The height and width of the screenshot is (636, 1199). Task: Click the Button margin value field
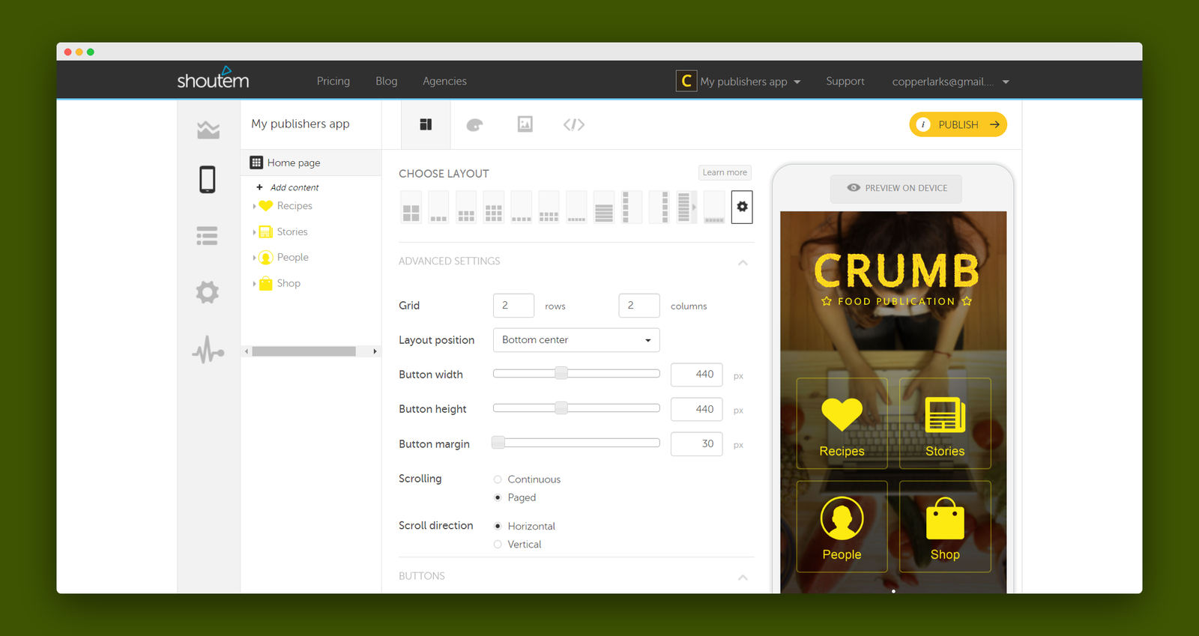pyautogui.click(x=697, y=444)
